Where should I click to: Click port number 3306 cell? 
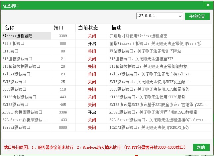coord(63,113)
